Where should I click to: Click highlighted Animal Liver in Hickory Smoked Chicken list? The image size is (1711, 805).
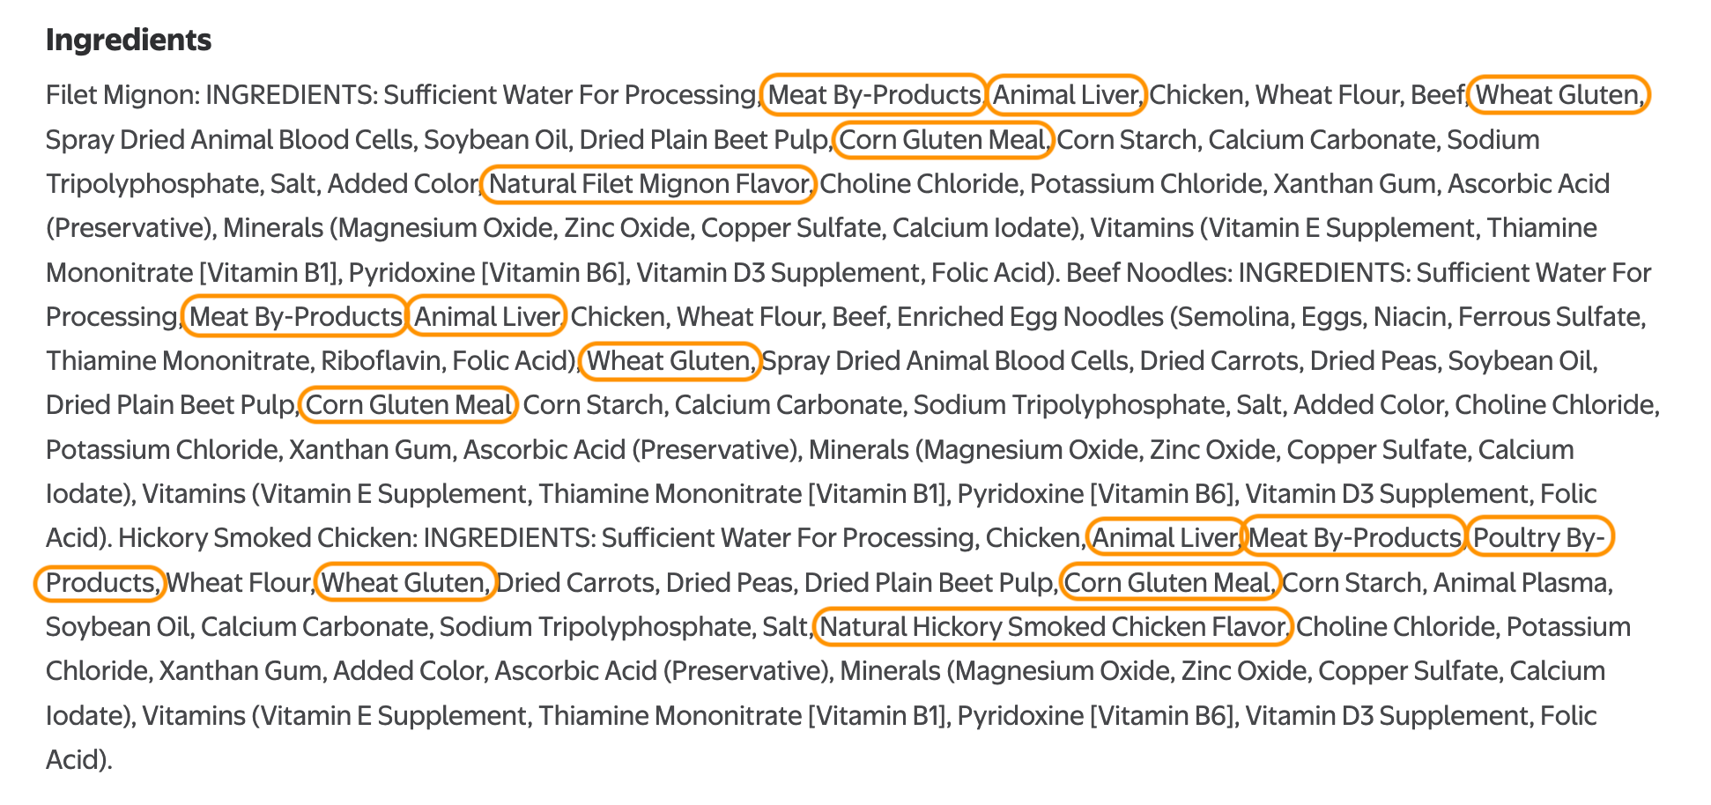1165,537
